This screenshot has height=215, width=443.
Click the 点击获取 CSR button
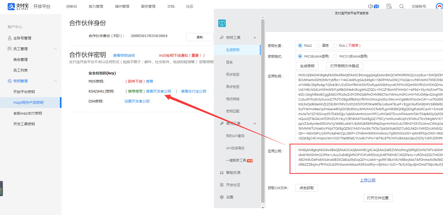(307, 188)
